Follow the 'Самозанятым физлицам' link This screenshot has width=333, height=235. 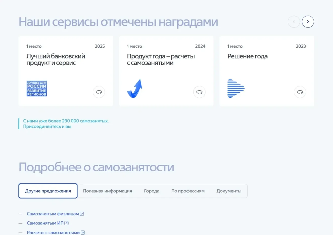tap(53, 214)
